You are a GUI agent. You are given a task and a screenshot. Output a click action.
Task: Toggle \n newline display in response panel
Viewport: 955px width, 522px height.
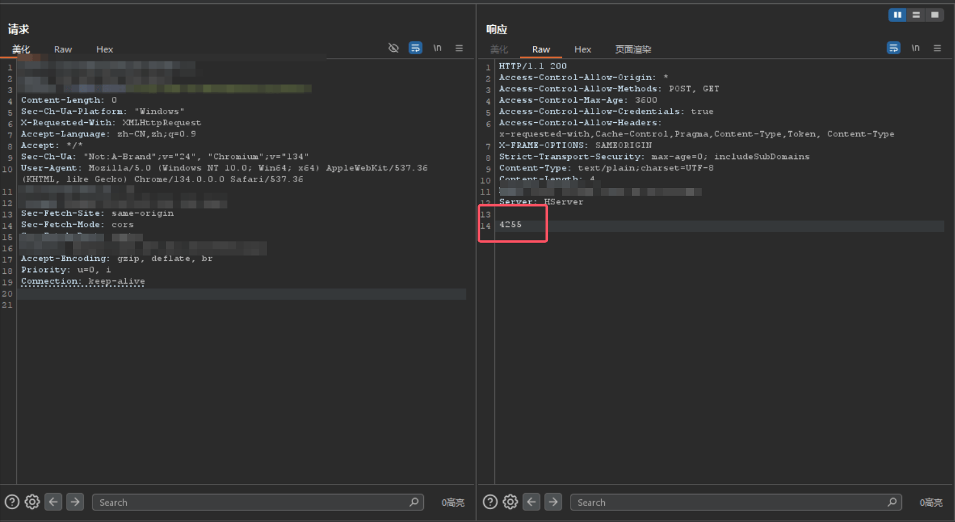point(916,48)
